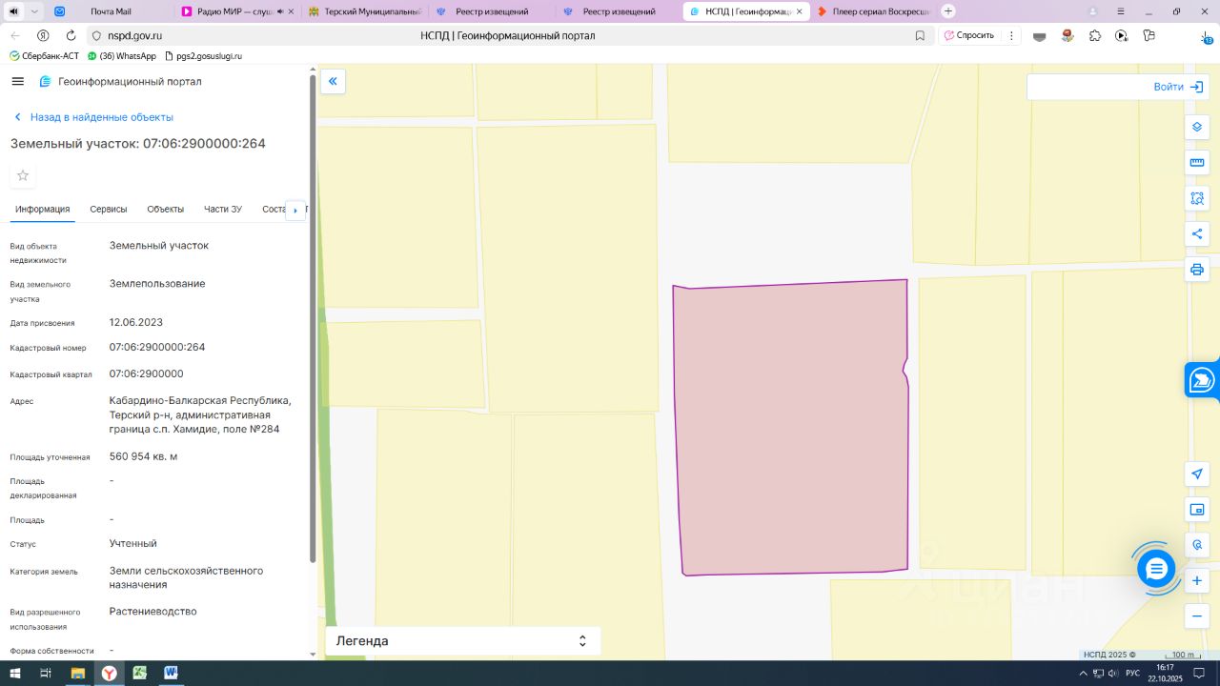Toggle the РУС keyboard language indicator
Image resolution: width=1220 pixels, height=686 pixels.
1132,674
